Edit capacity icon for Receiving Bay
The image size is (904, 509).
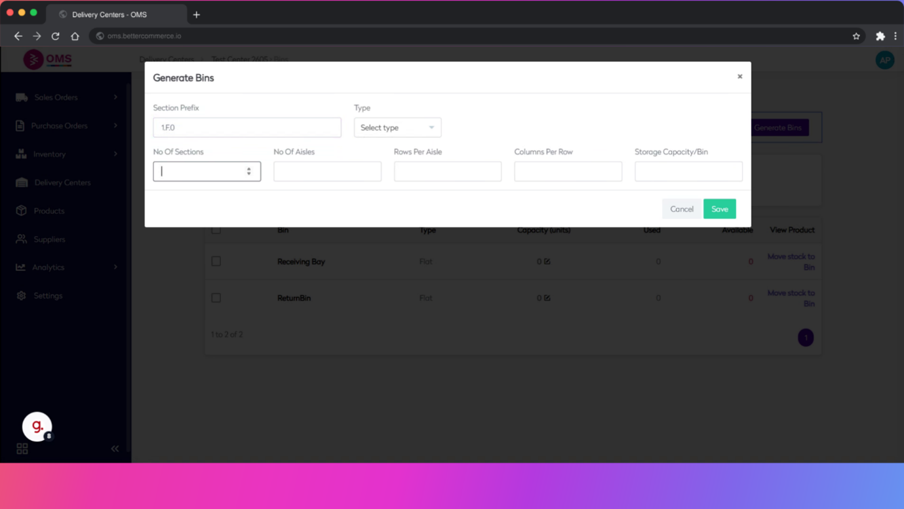(x=547, y=261)
